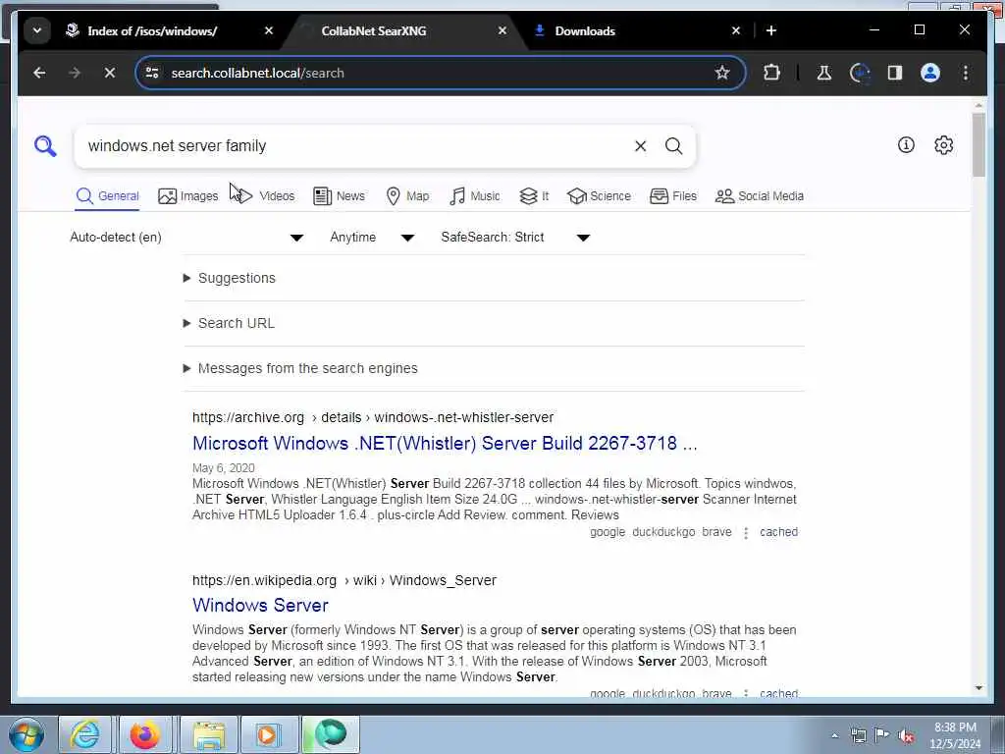Open archive.org result options dots menu
This screenshot has height=754, width=1005.
[746, 533]
